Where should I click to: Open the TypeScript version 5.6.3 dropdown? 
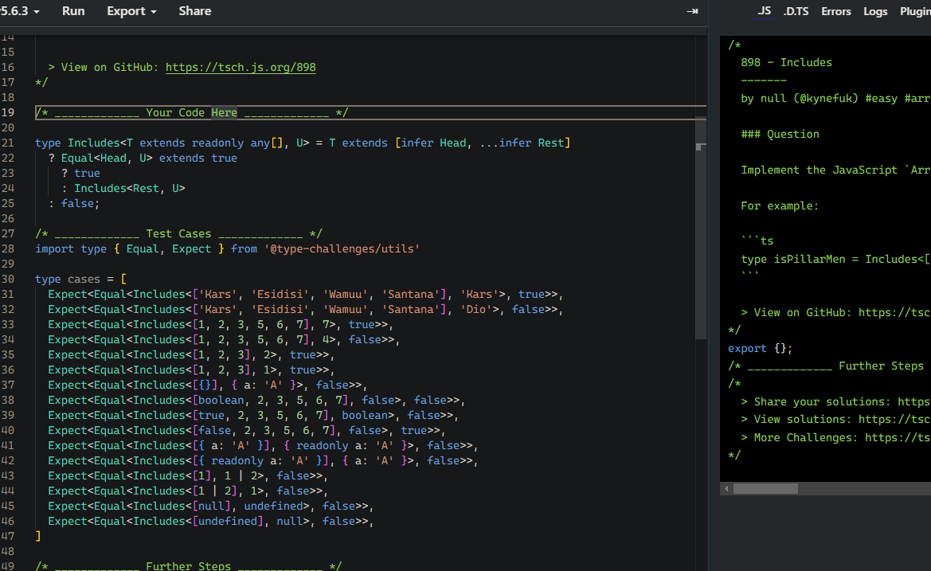[19, 11]
